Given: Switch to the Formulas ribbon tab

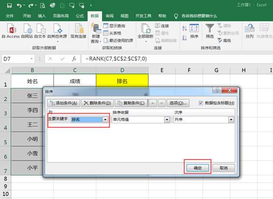Looking at the screenshot, I should tap(79, 16).
